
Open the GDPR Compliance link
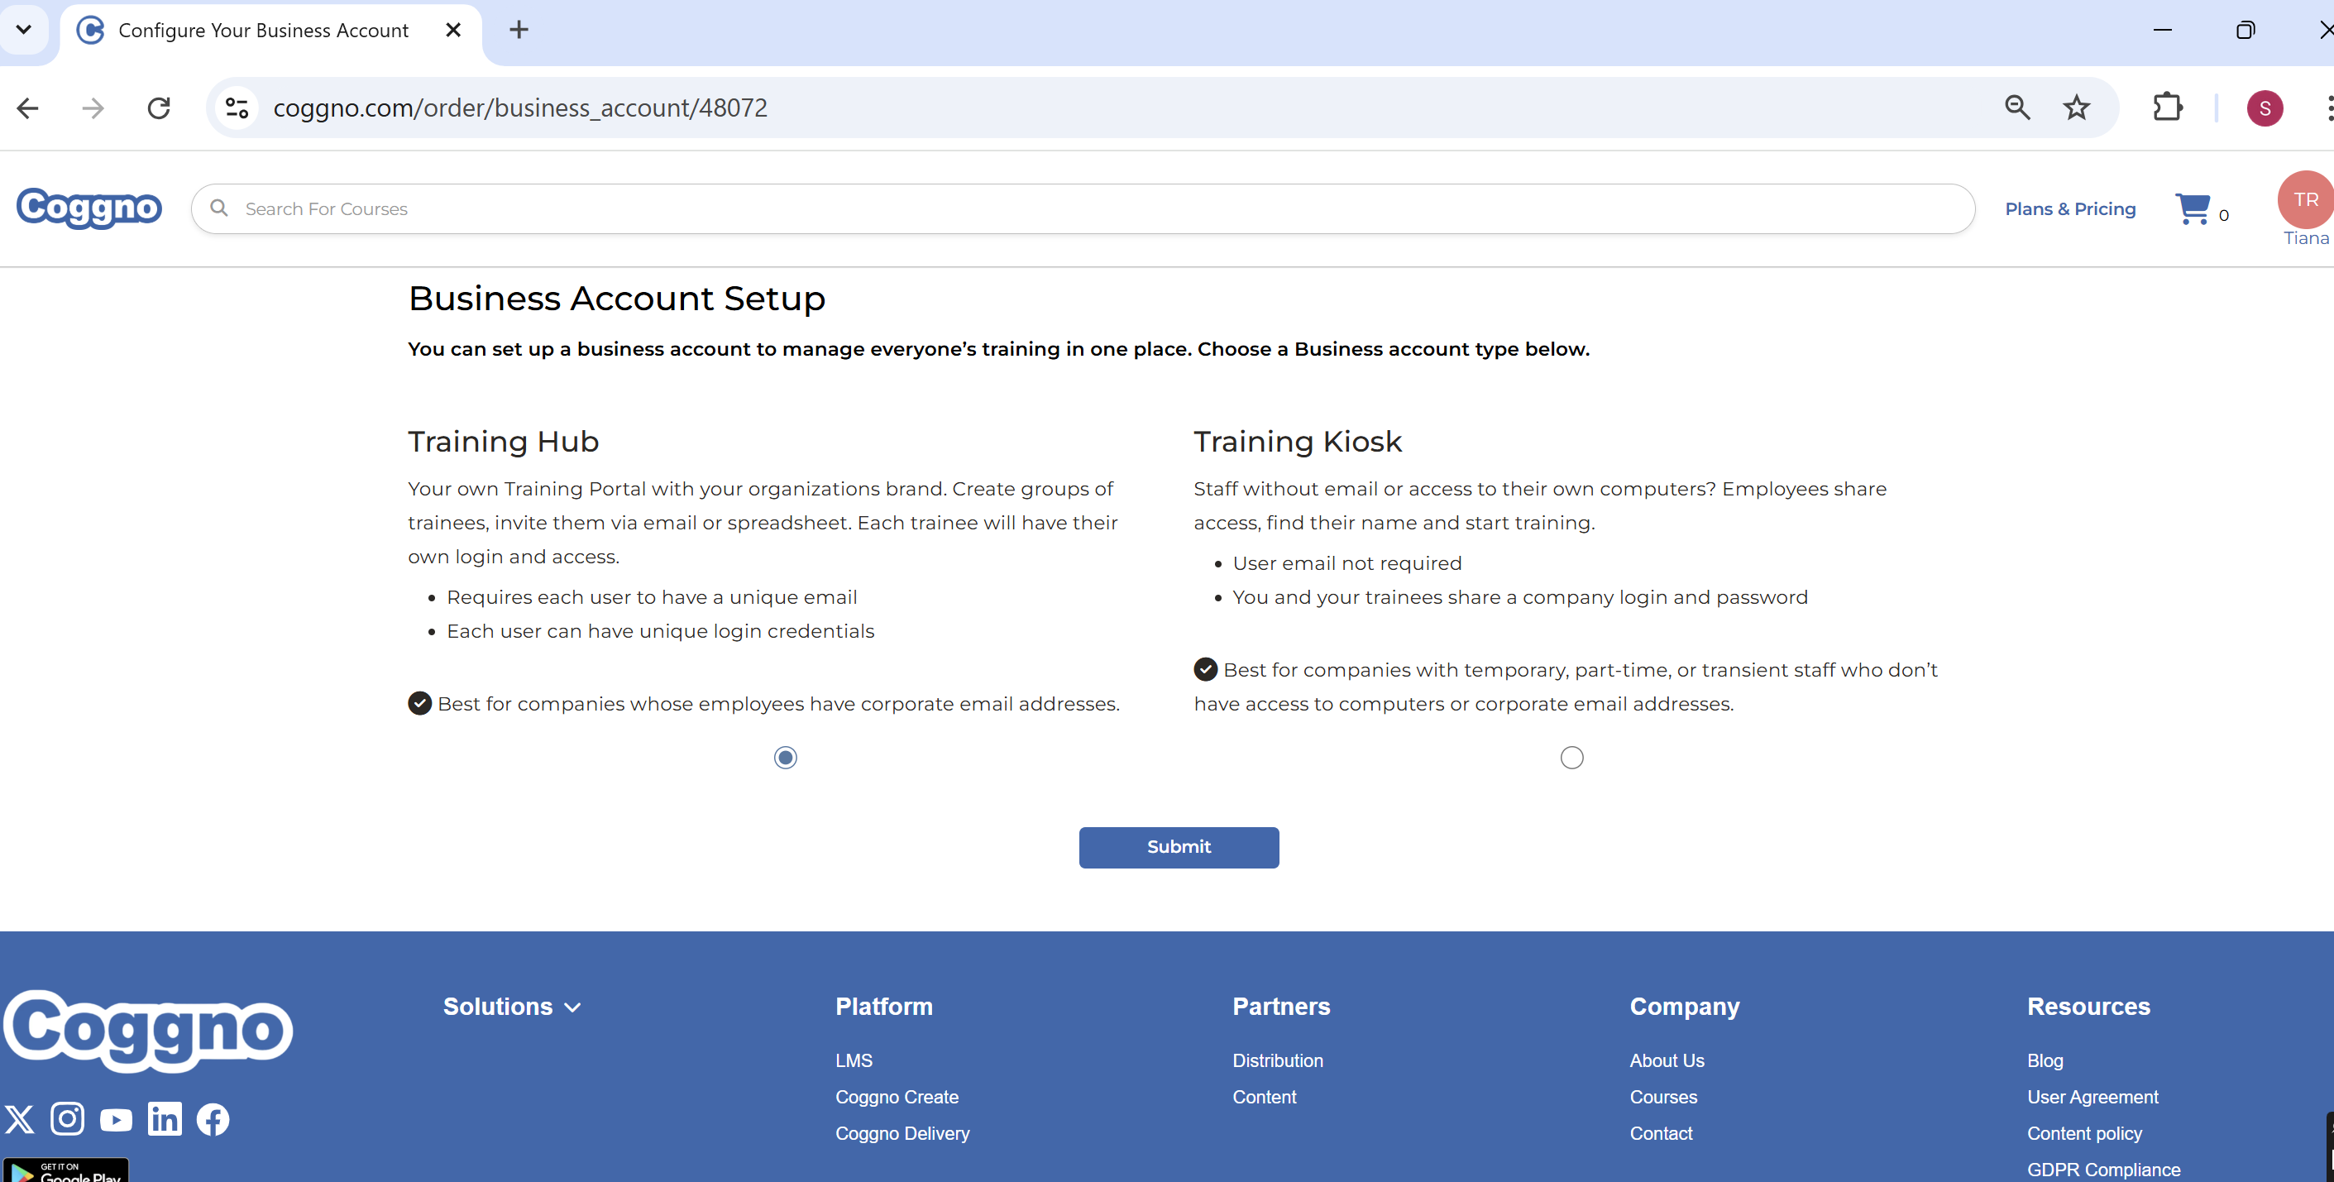click(2104, 1170)
